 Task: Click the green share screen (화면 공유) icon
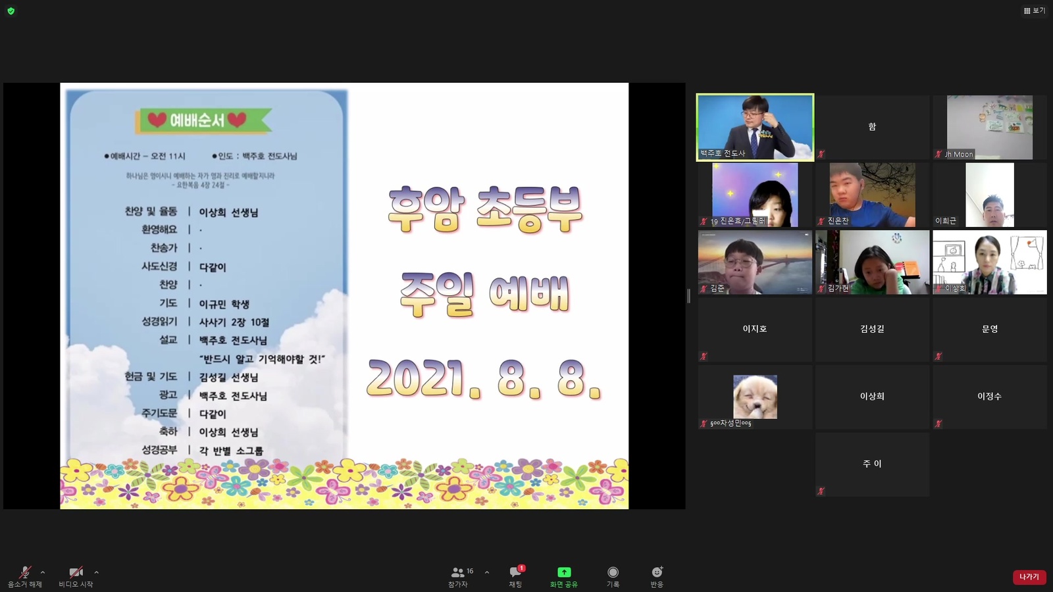point(564,572)
